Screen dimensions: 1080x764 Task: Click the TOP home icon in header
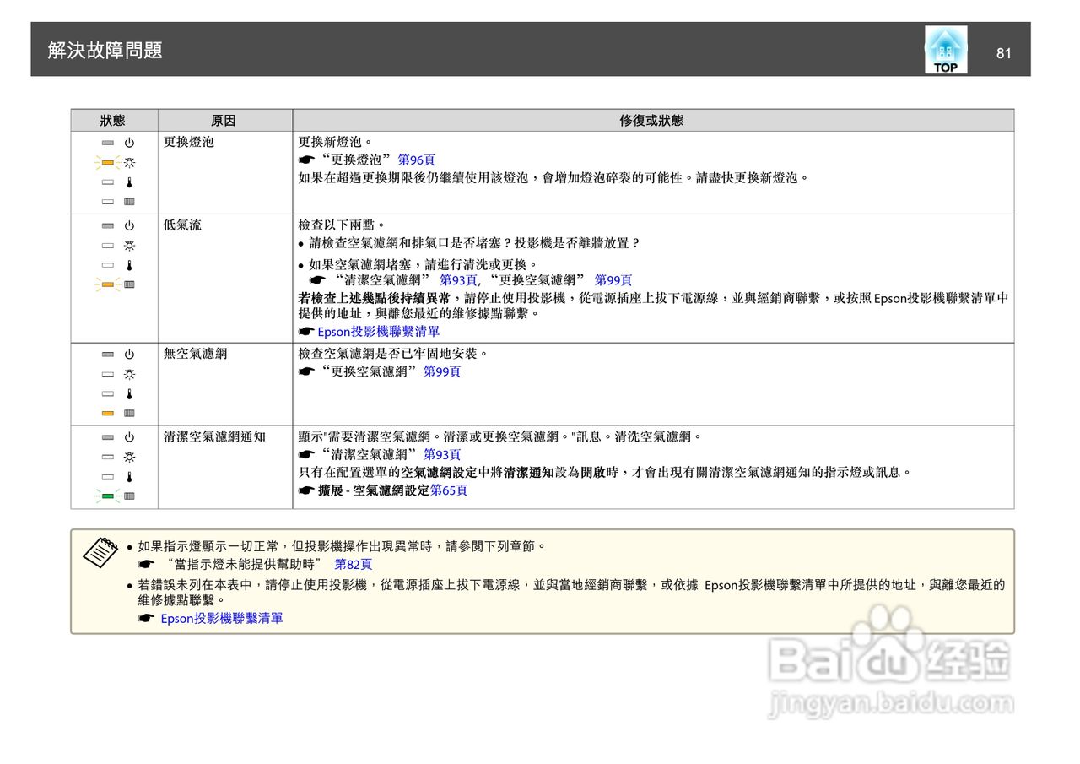pyautogui.click(x=946, y=50)
